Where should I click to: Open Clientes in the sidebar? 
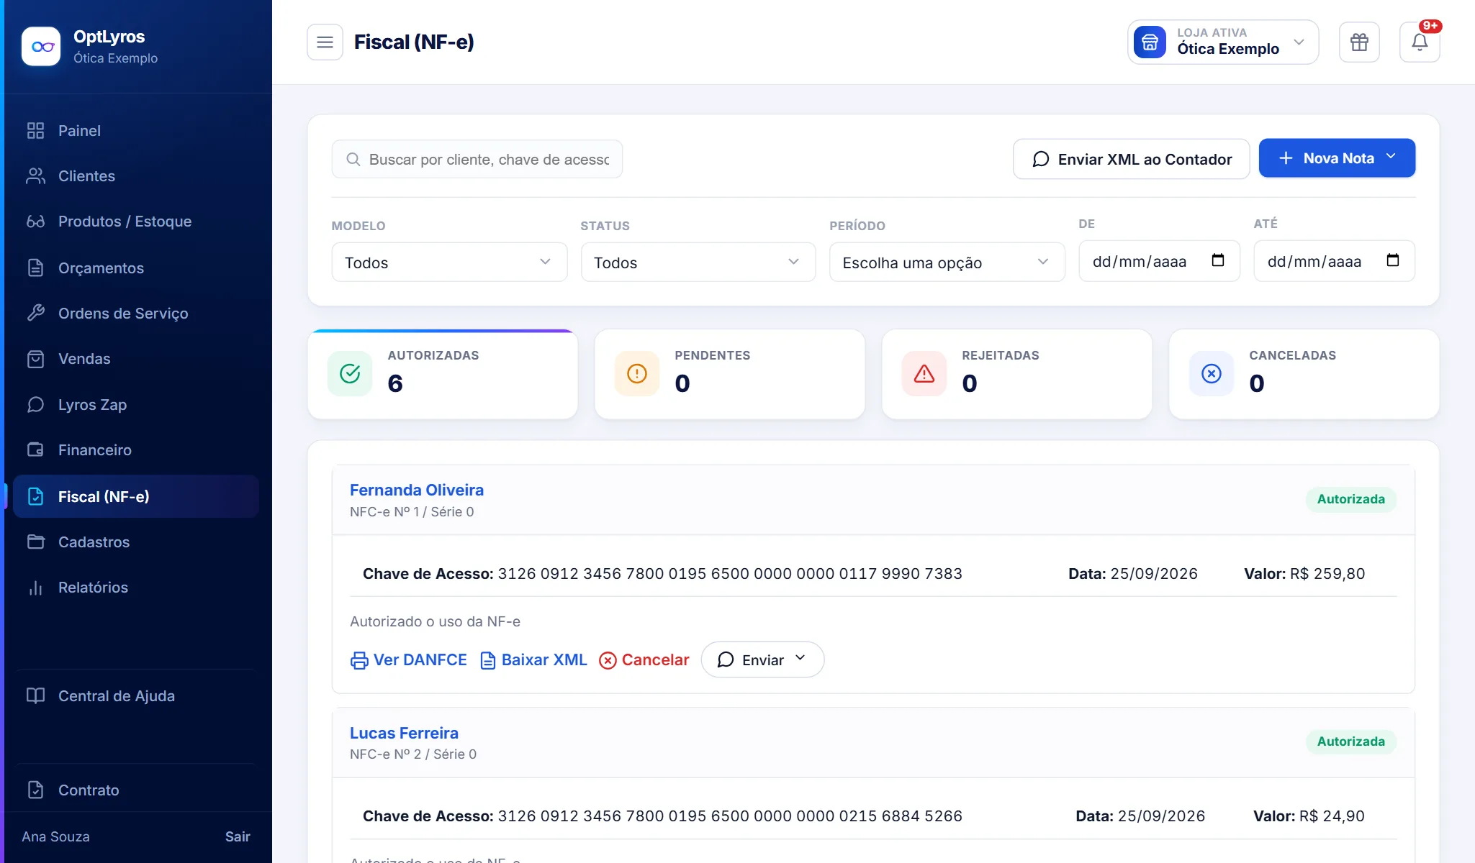pyautogui.click(x=136, y=176)
